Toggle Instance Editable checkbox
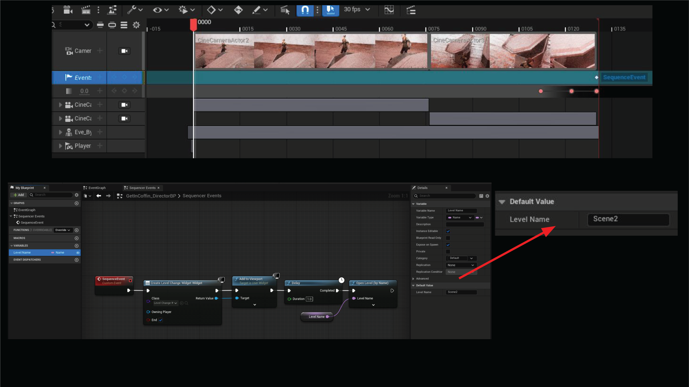 (x=448, y=231)
